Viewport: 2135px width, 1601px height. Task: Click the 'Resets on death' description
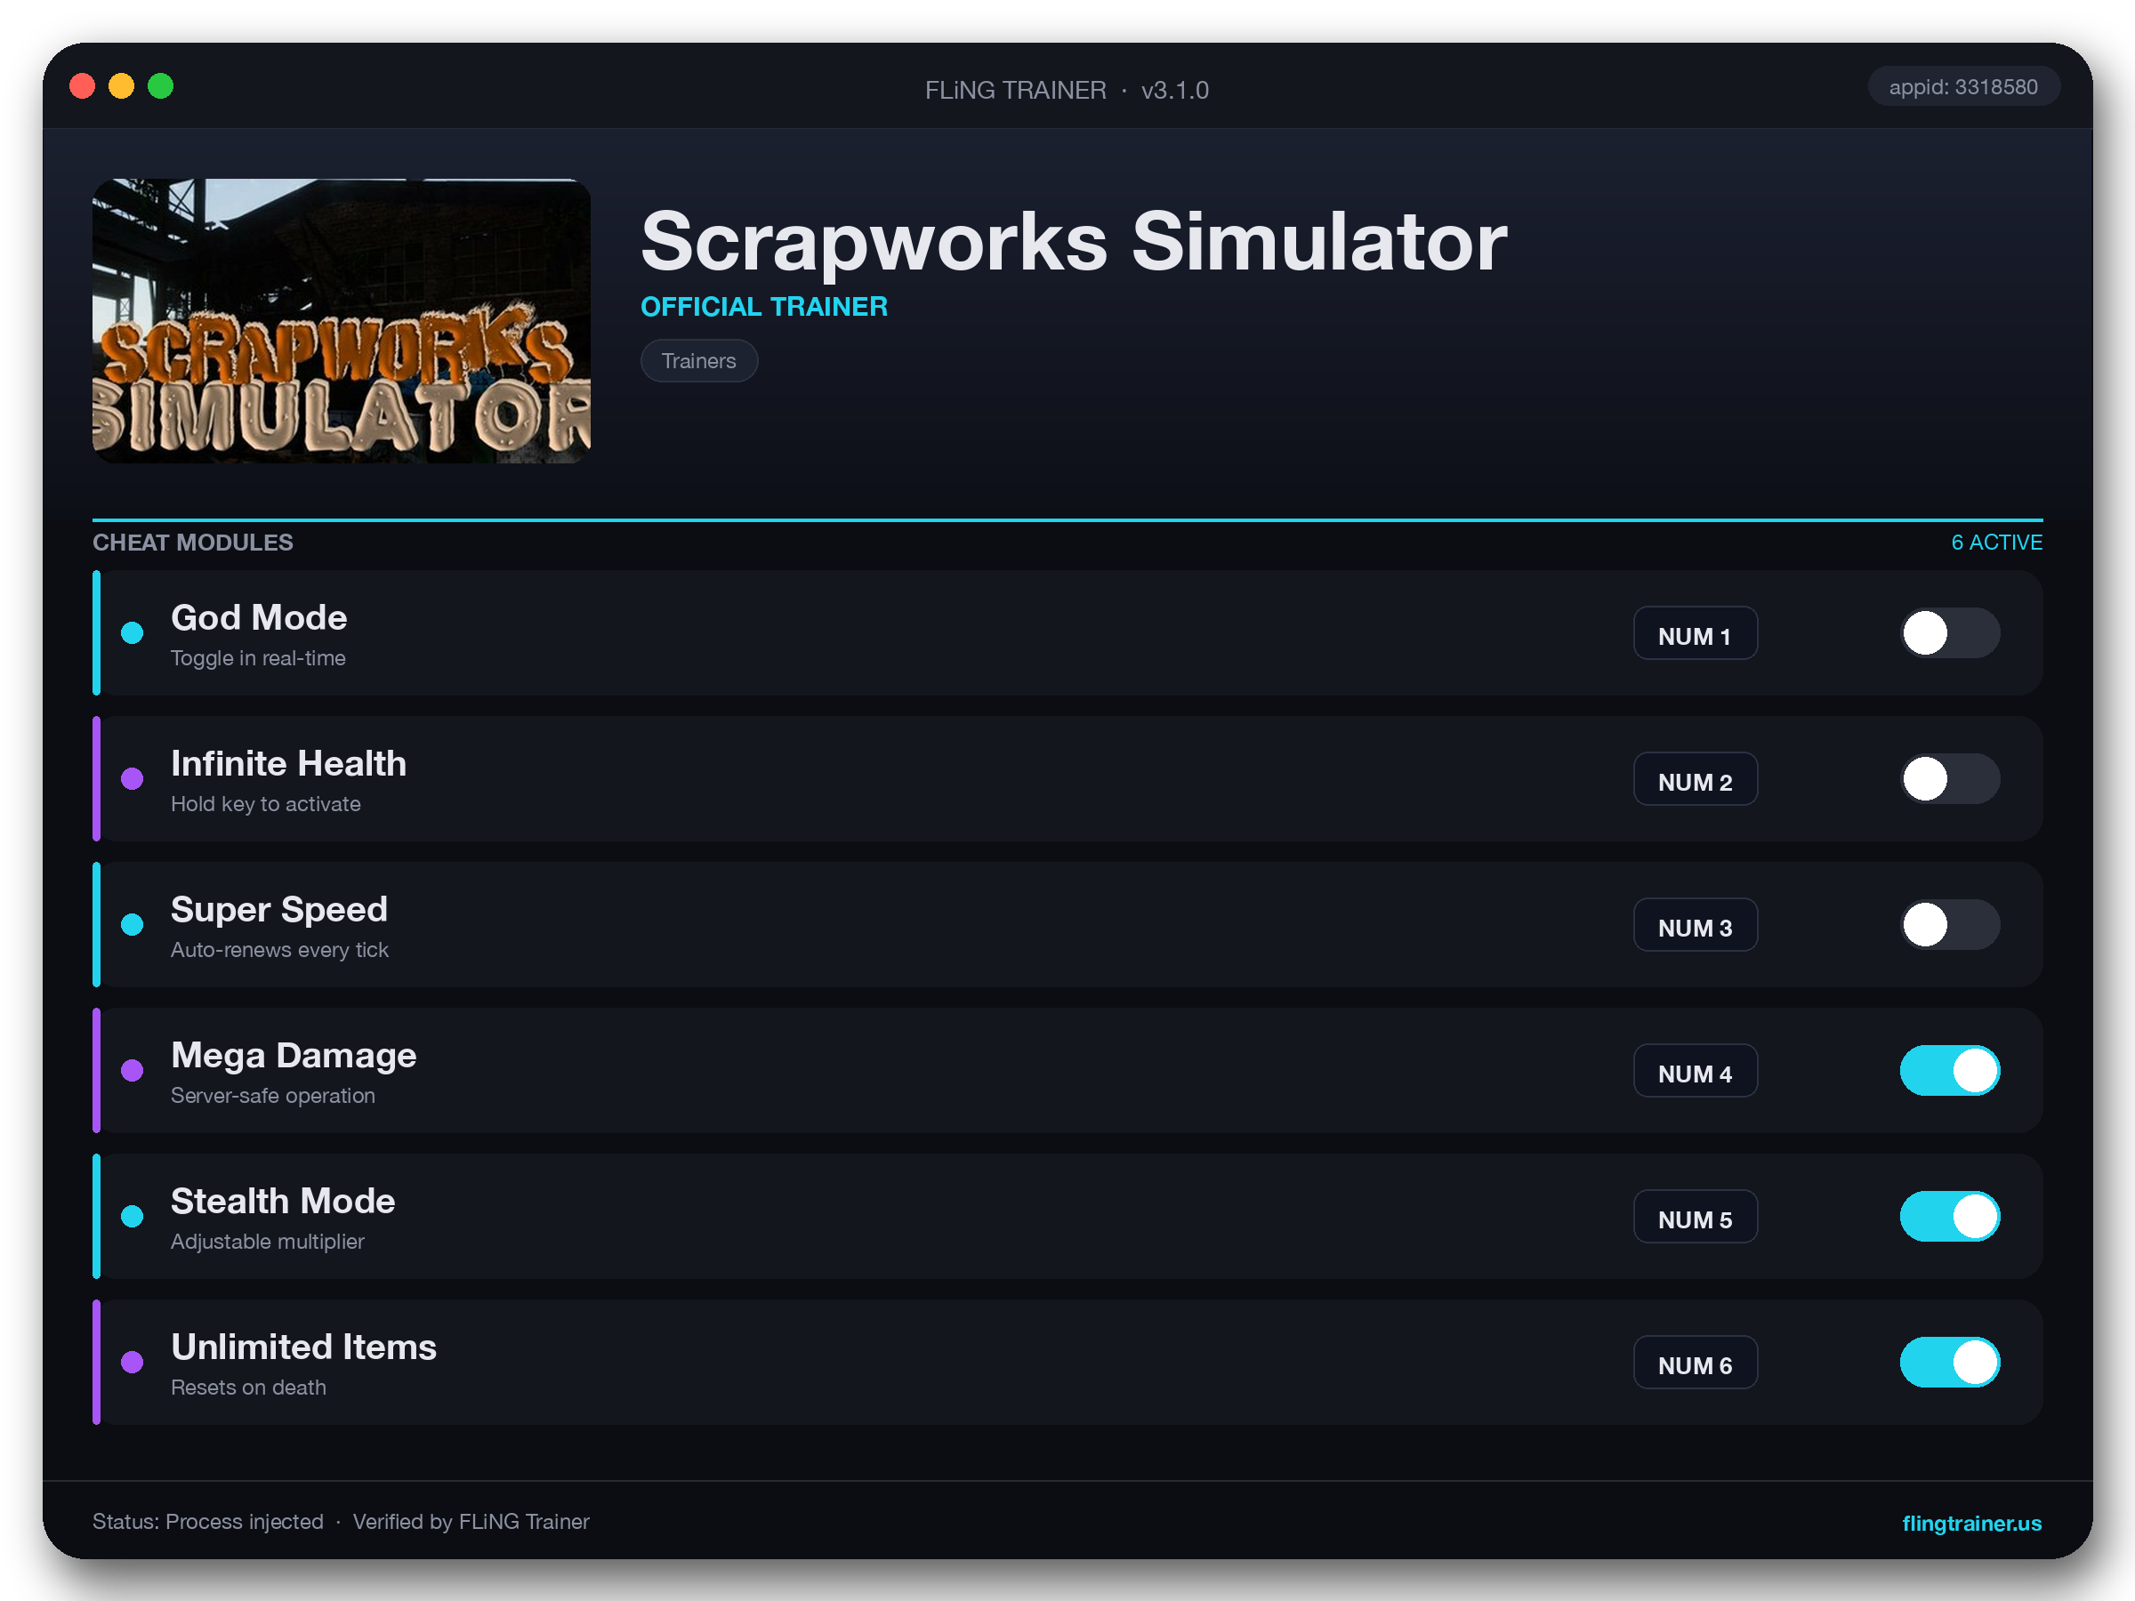(x=248, y=1387)
